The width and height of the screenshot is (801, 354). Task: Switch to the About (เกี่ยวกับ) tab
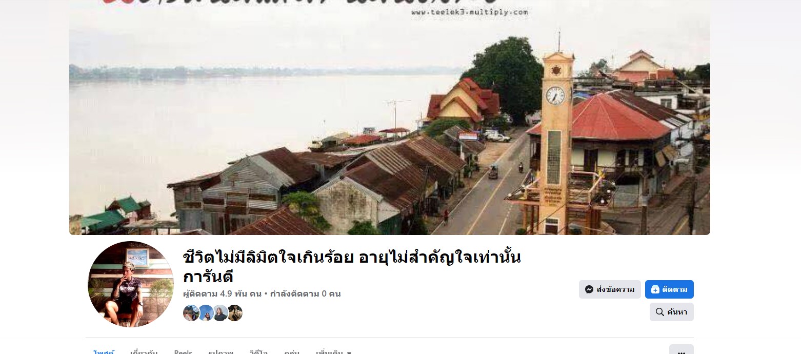point(144,351)
